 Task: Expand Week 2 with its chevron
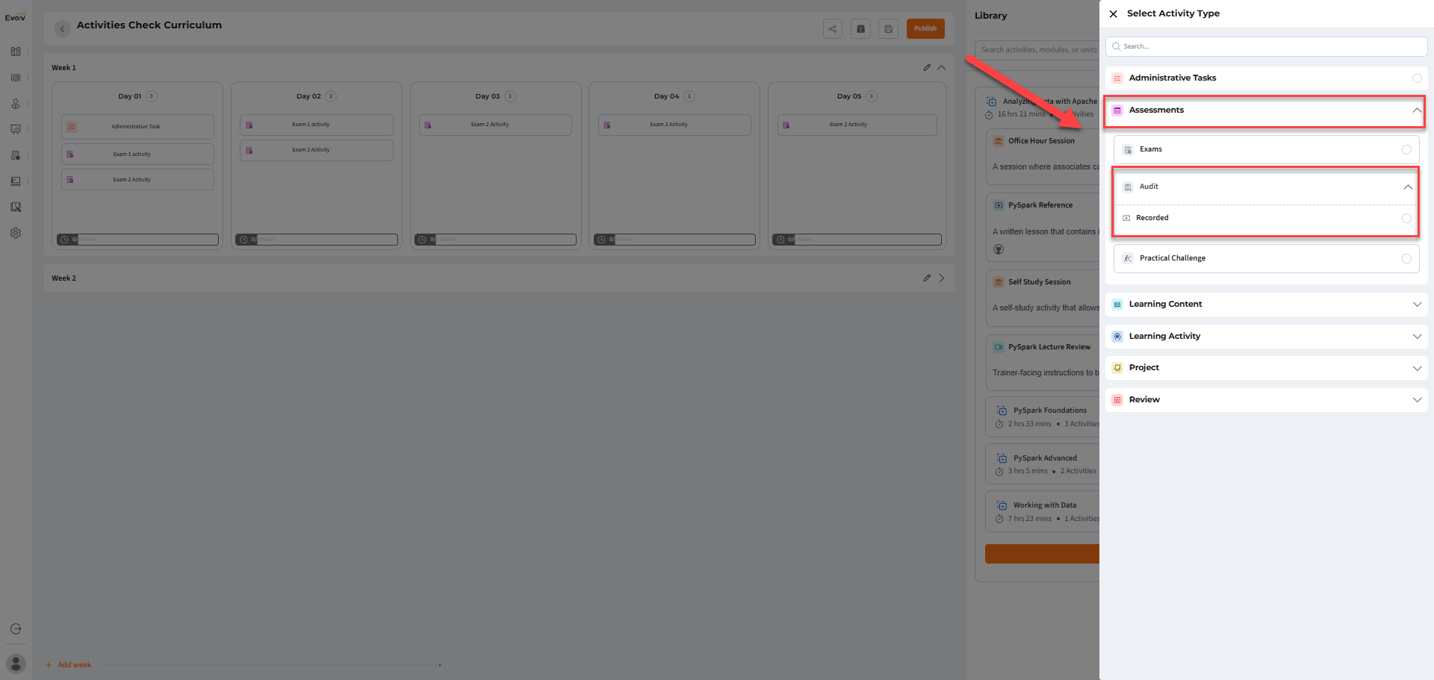(x=942, y=278)
